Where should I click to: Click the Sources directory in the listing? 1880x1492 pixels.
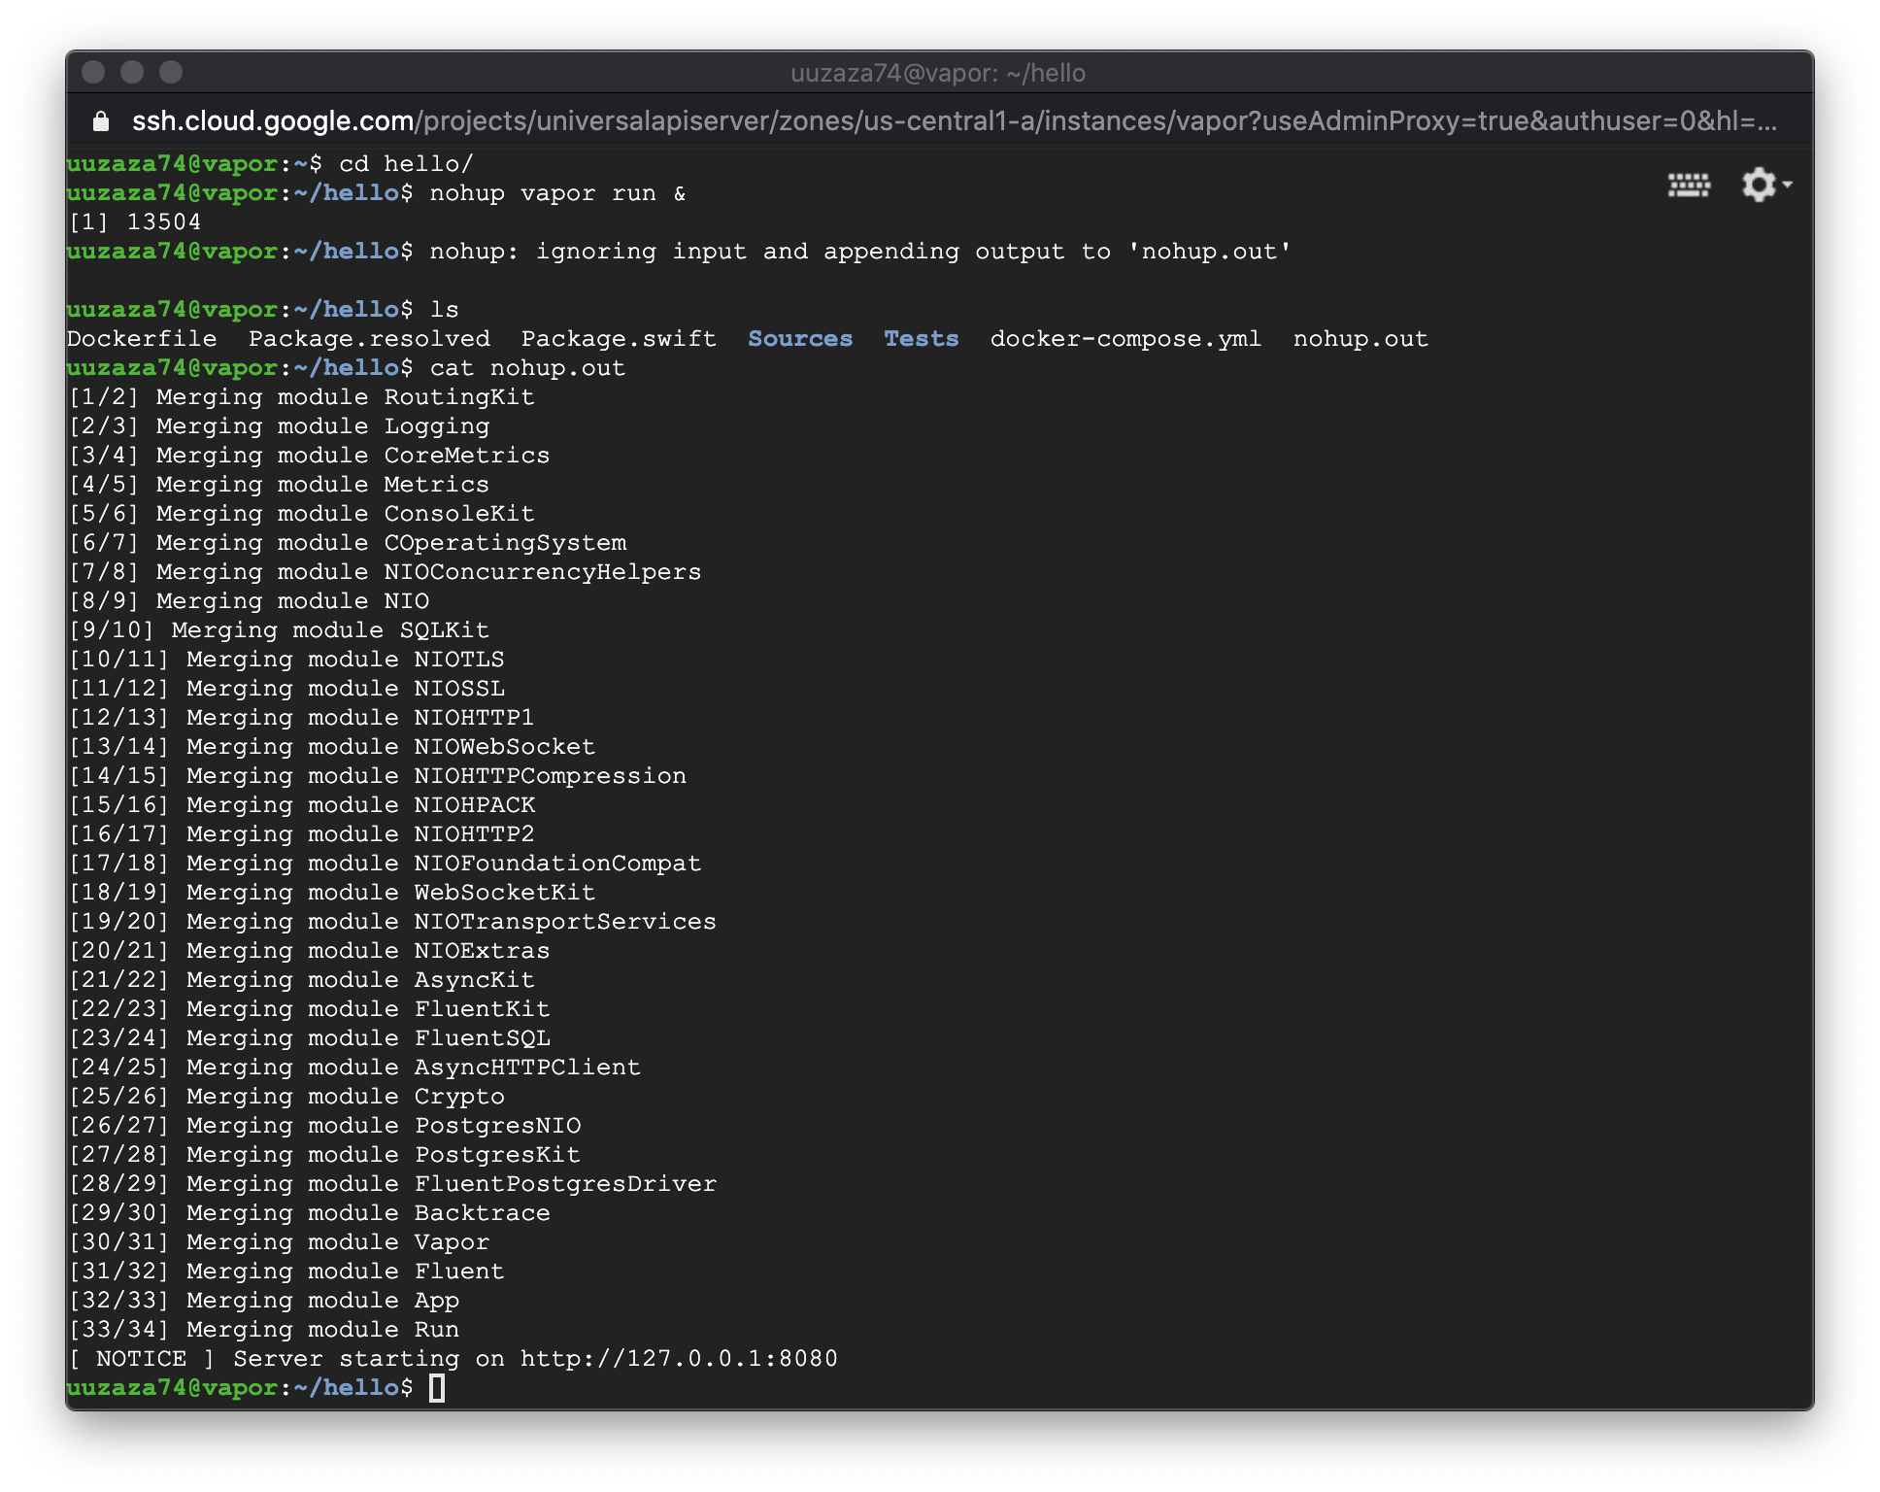pos(800,339)
